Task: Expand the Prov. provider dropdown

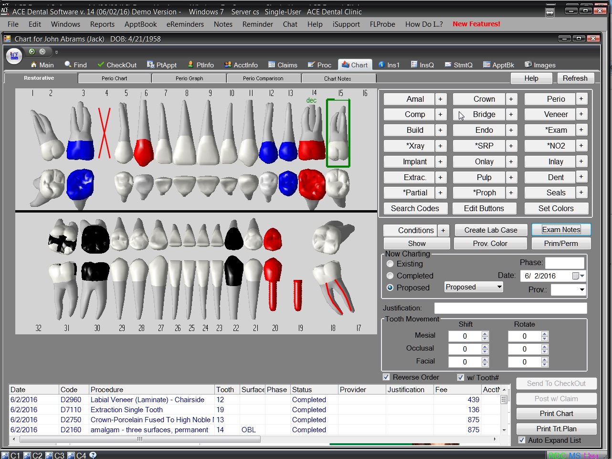Action: 582,289
